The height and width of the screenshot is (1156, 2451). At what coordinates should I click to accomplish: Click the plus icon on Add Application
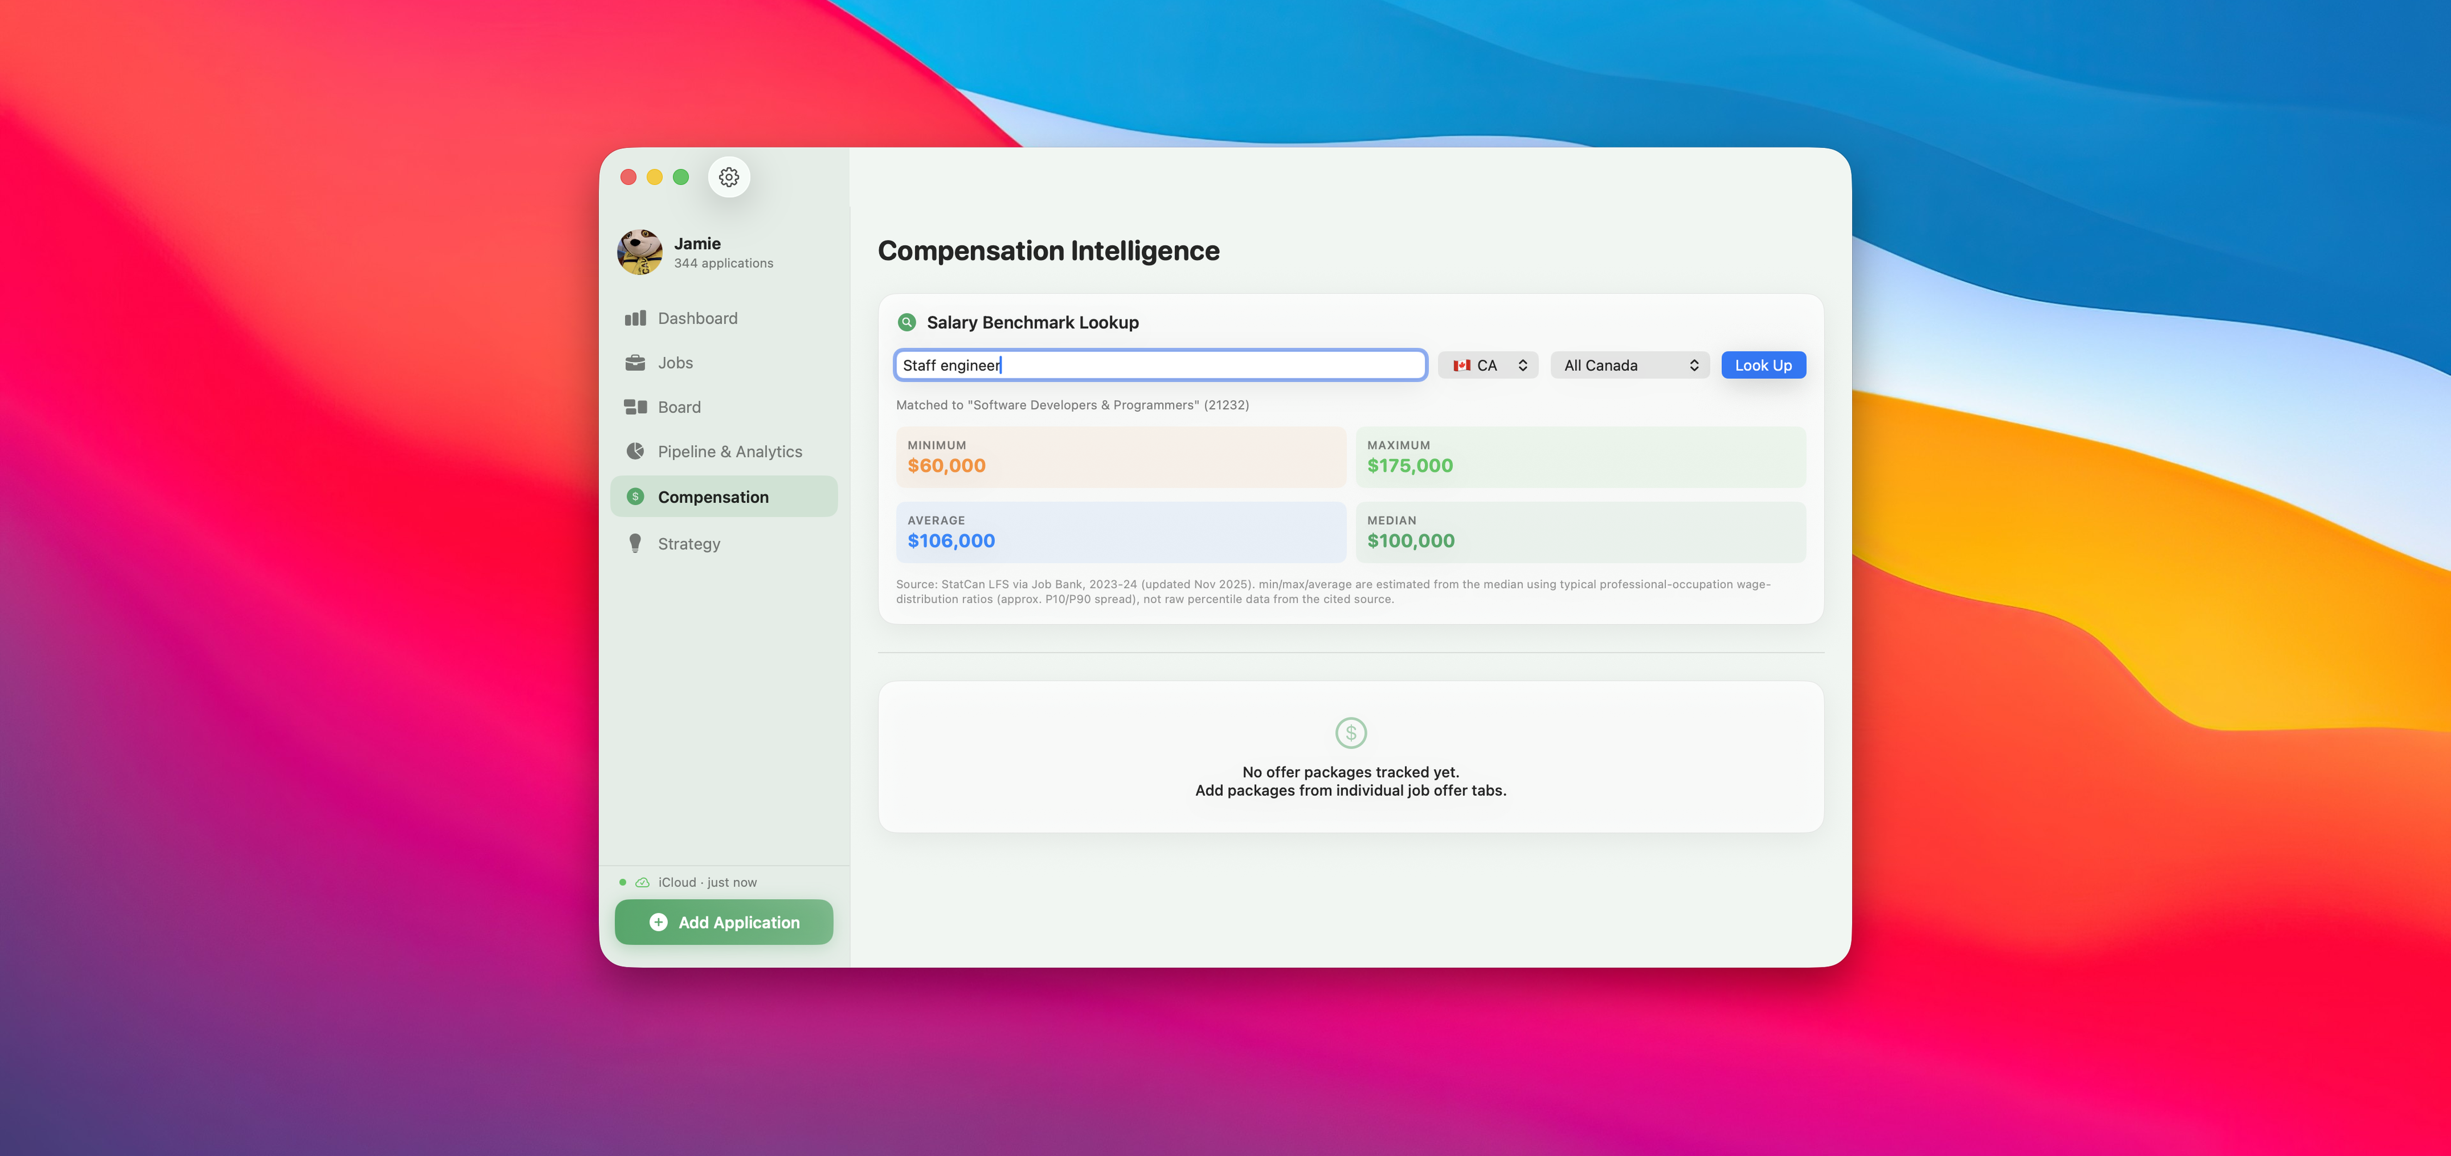click(x=659, y=922)
